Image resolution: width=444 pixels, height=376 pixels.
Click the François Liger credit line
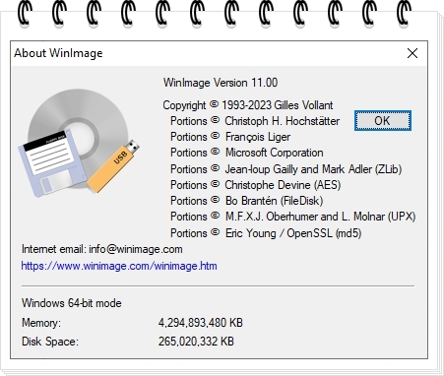coord(230,137)
